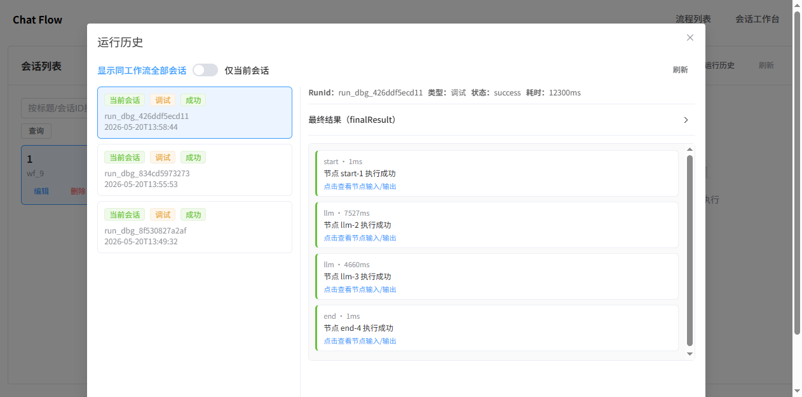Click 耗时 12300ms value

click(565, 93)
